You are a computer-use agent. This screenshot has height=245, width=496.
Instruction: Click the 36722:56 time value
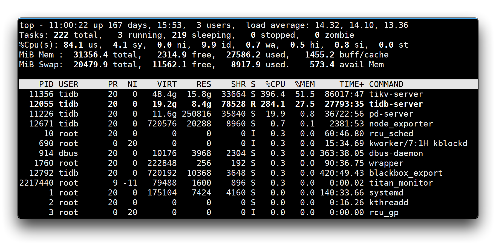click(x=344, y=114)
